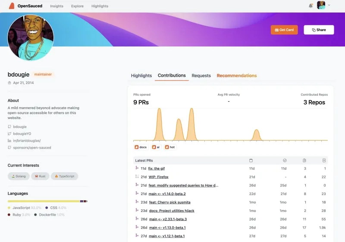
Task: Click the Share button
Action: coord(319,30)
